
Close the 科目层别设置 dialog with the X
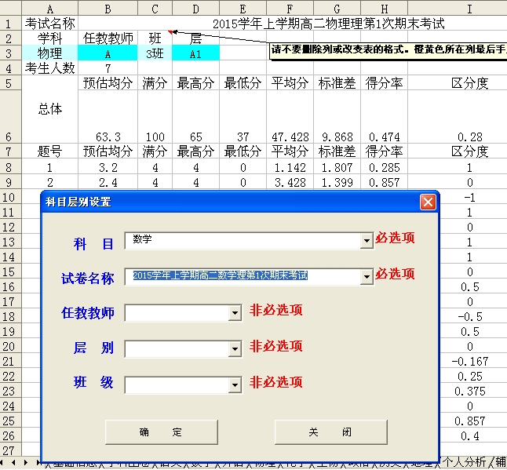428,202
